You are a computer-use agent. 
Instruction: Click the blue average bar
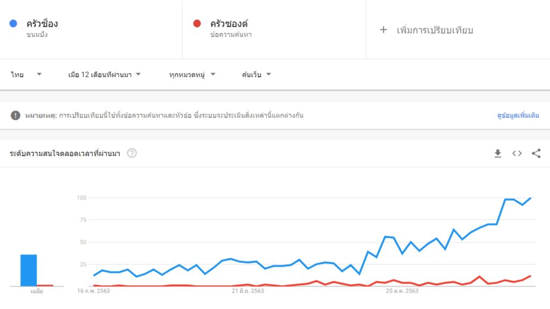point(29,270)
